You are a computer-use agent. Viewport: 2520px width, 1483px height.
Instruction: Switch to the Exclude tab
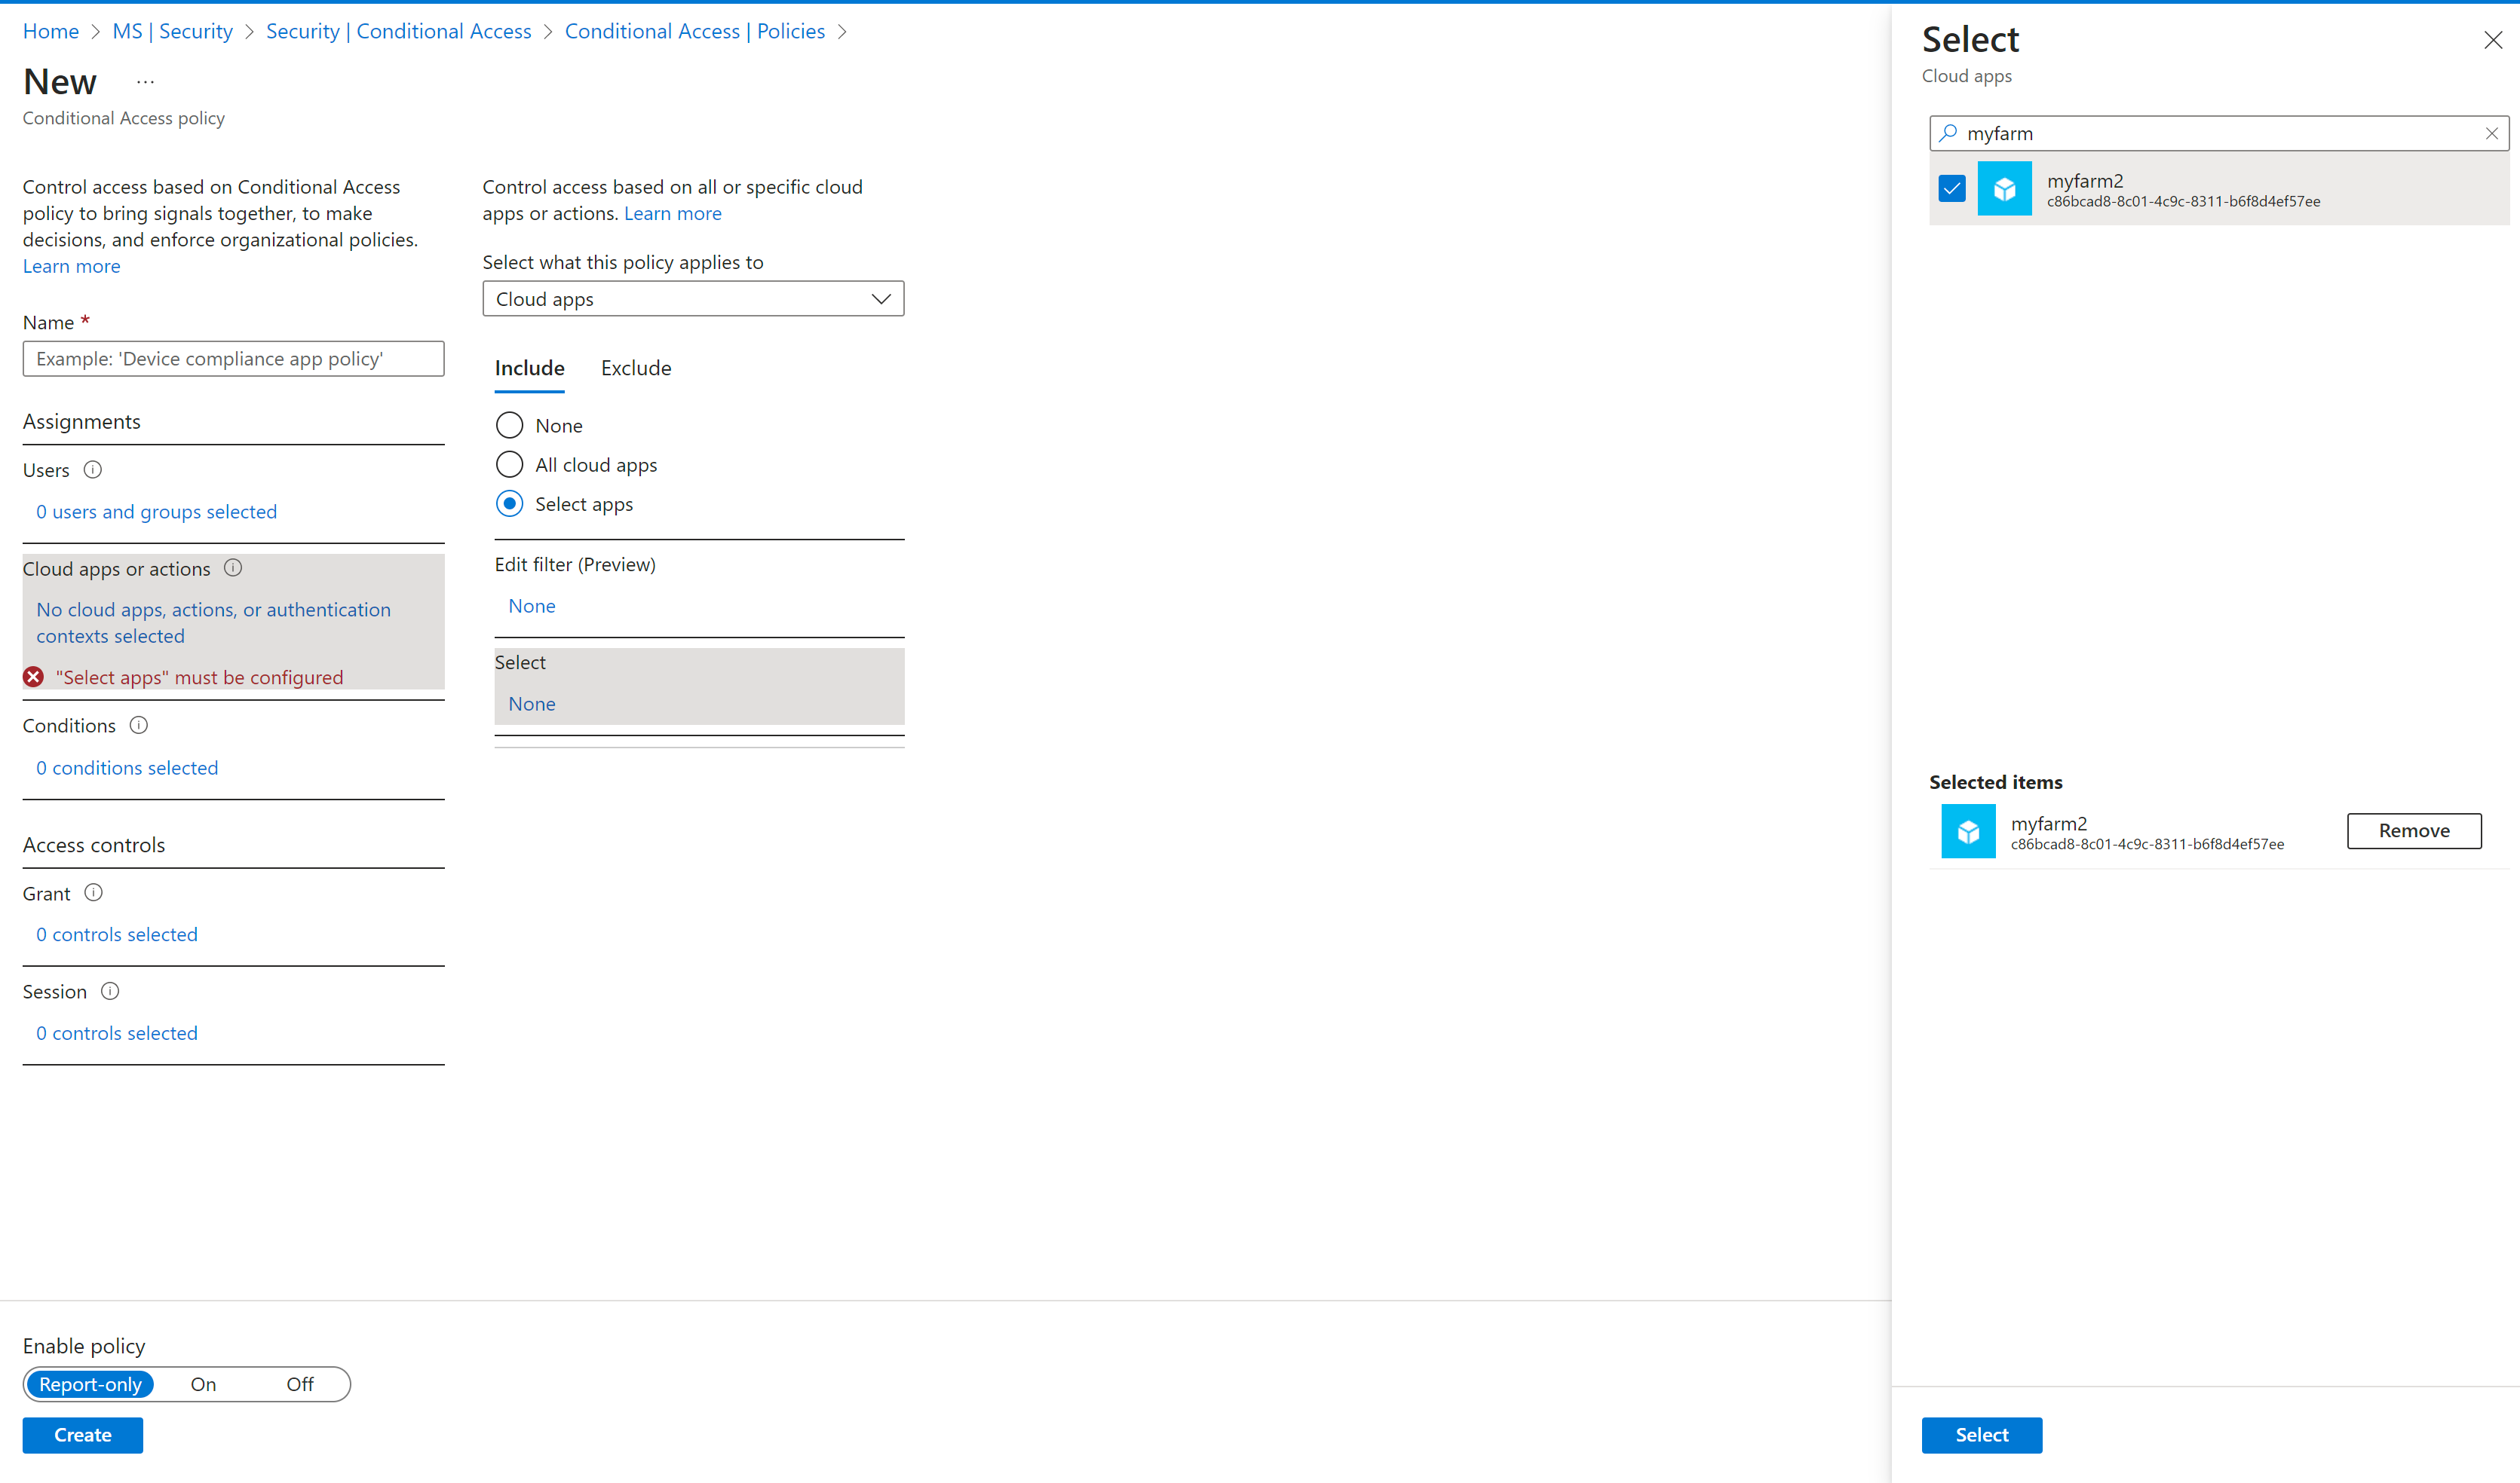click(x=636, y=368)
